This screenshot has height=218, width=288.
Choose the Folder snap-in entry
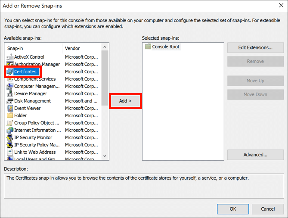point(21,115)
